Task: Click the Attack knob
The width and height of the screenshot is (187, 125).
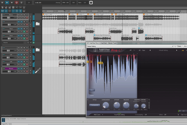Action: click(x=117, y=105)
